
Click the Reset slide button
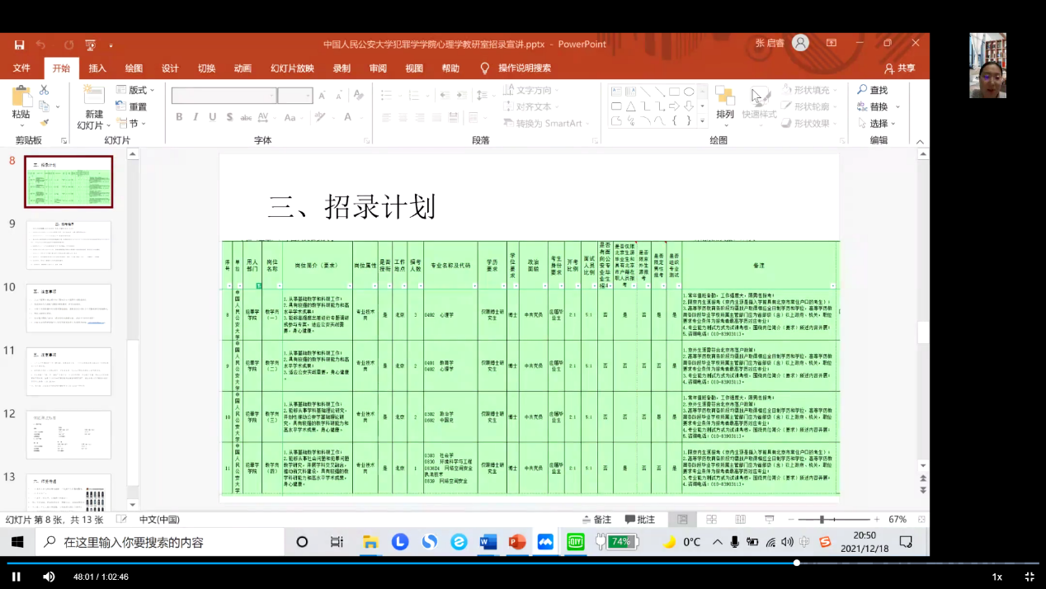pyautogui.click(x=132, y=106)
